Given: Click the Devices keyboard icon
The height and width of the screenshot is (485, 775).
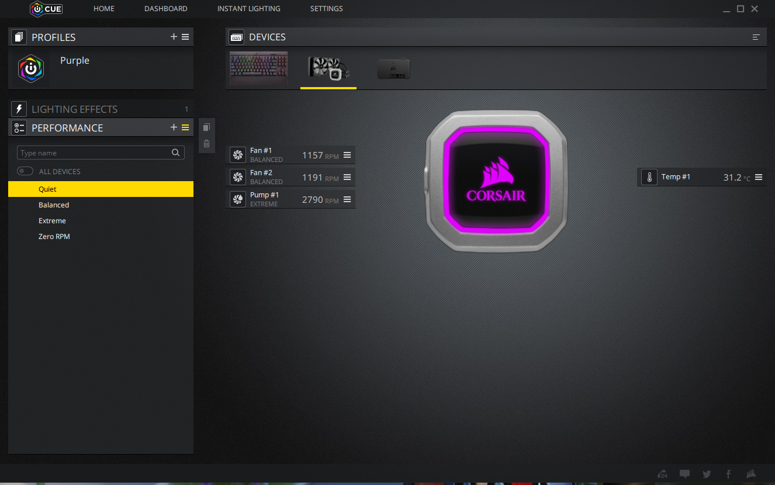Looking at the screenshot, I should [237, 37].
